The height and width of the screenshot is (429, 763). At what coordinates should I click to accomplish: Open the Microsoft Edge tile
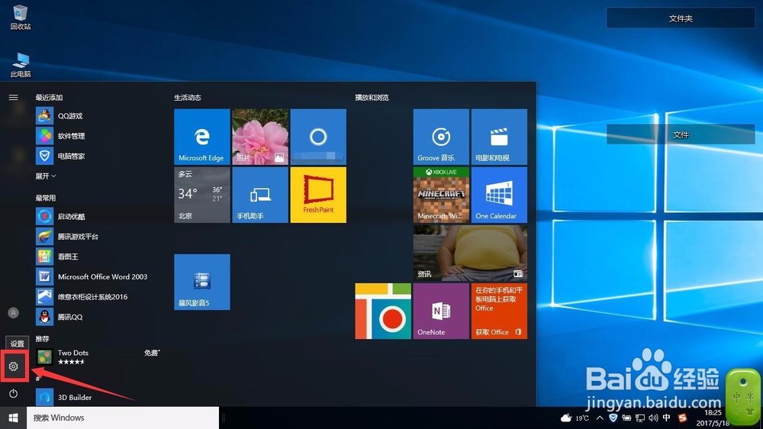click(202, 137)
